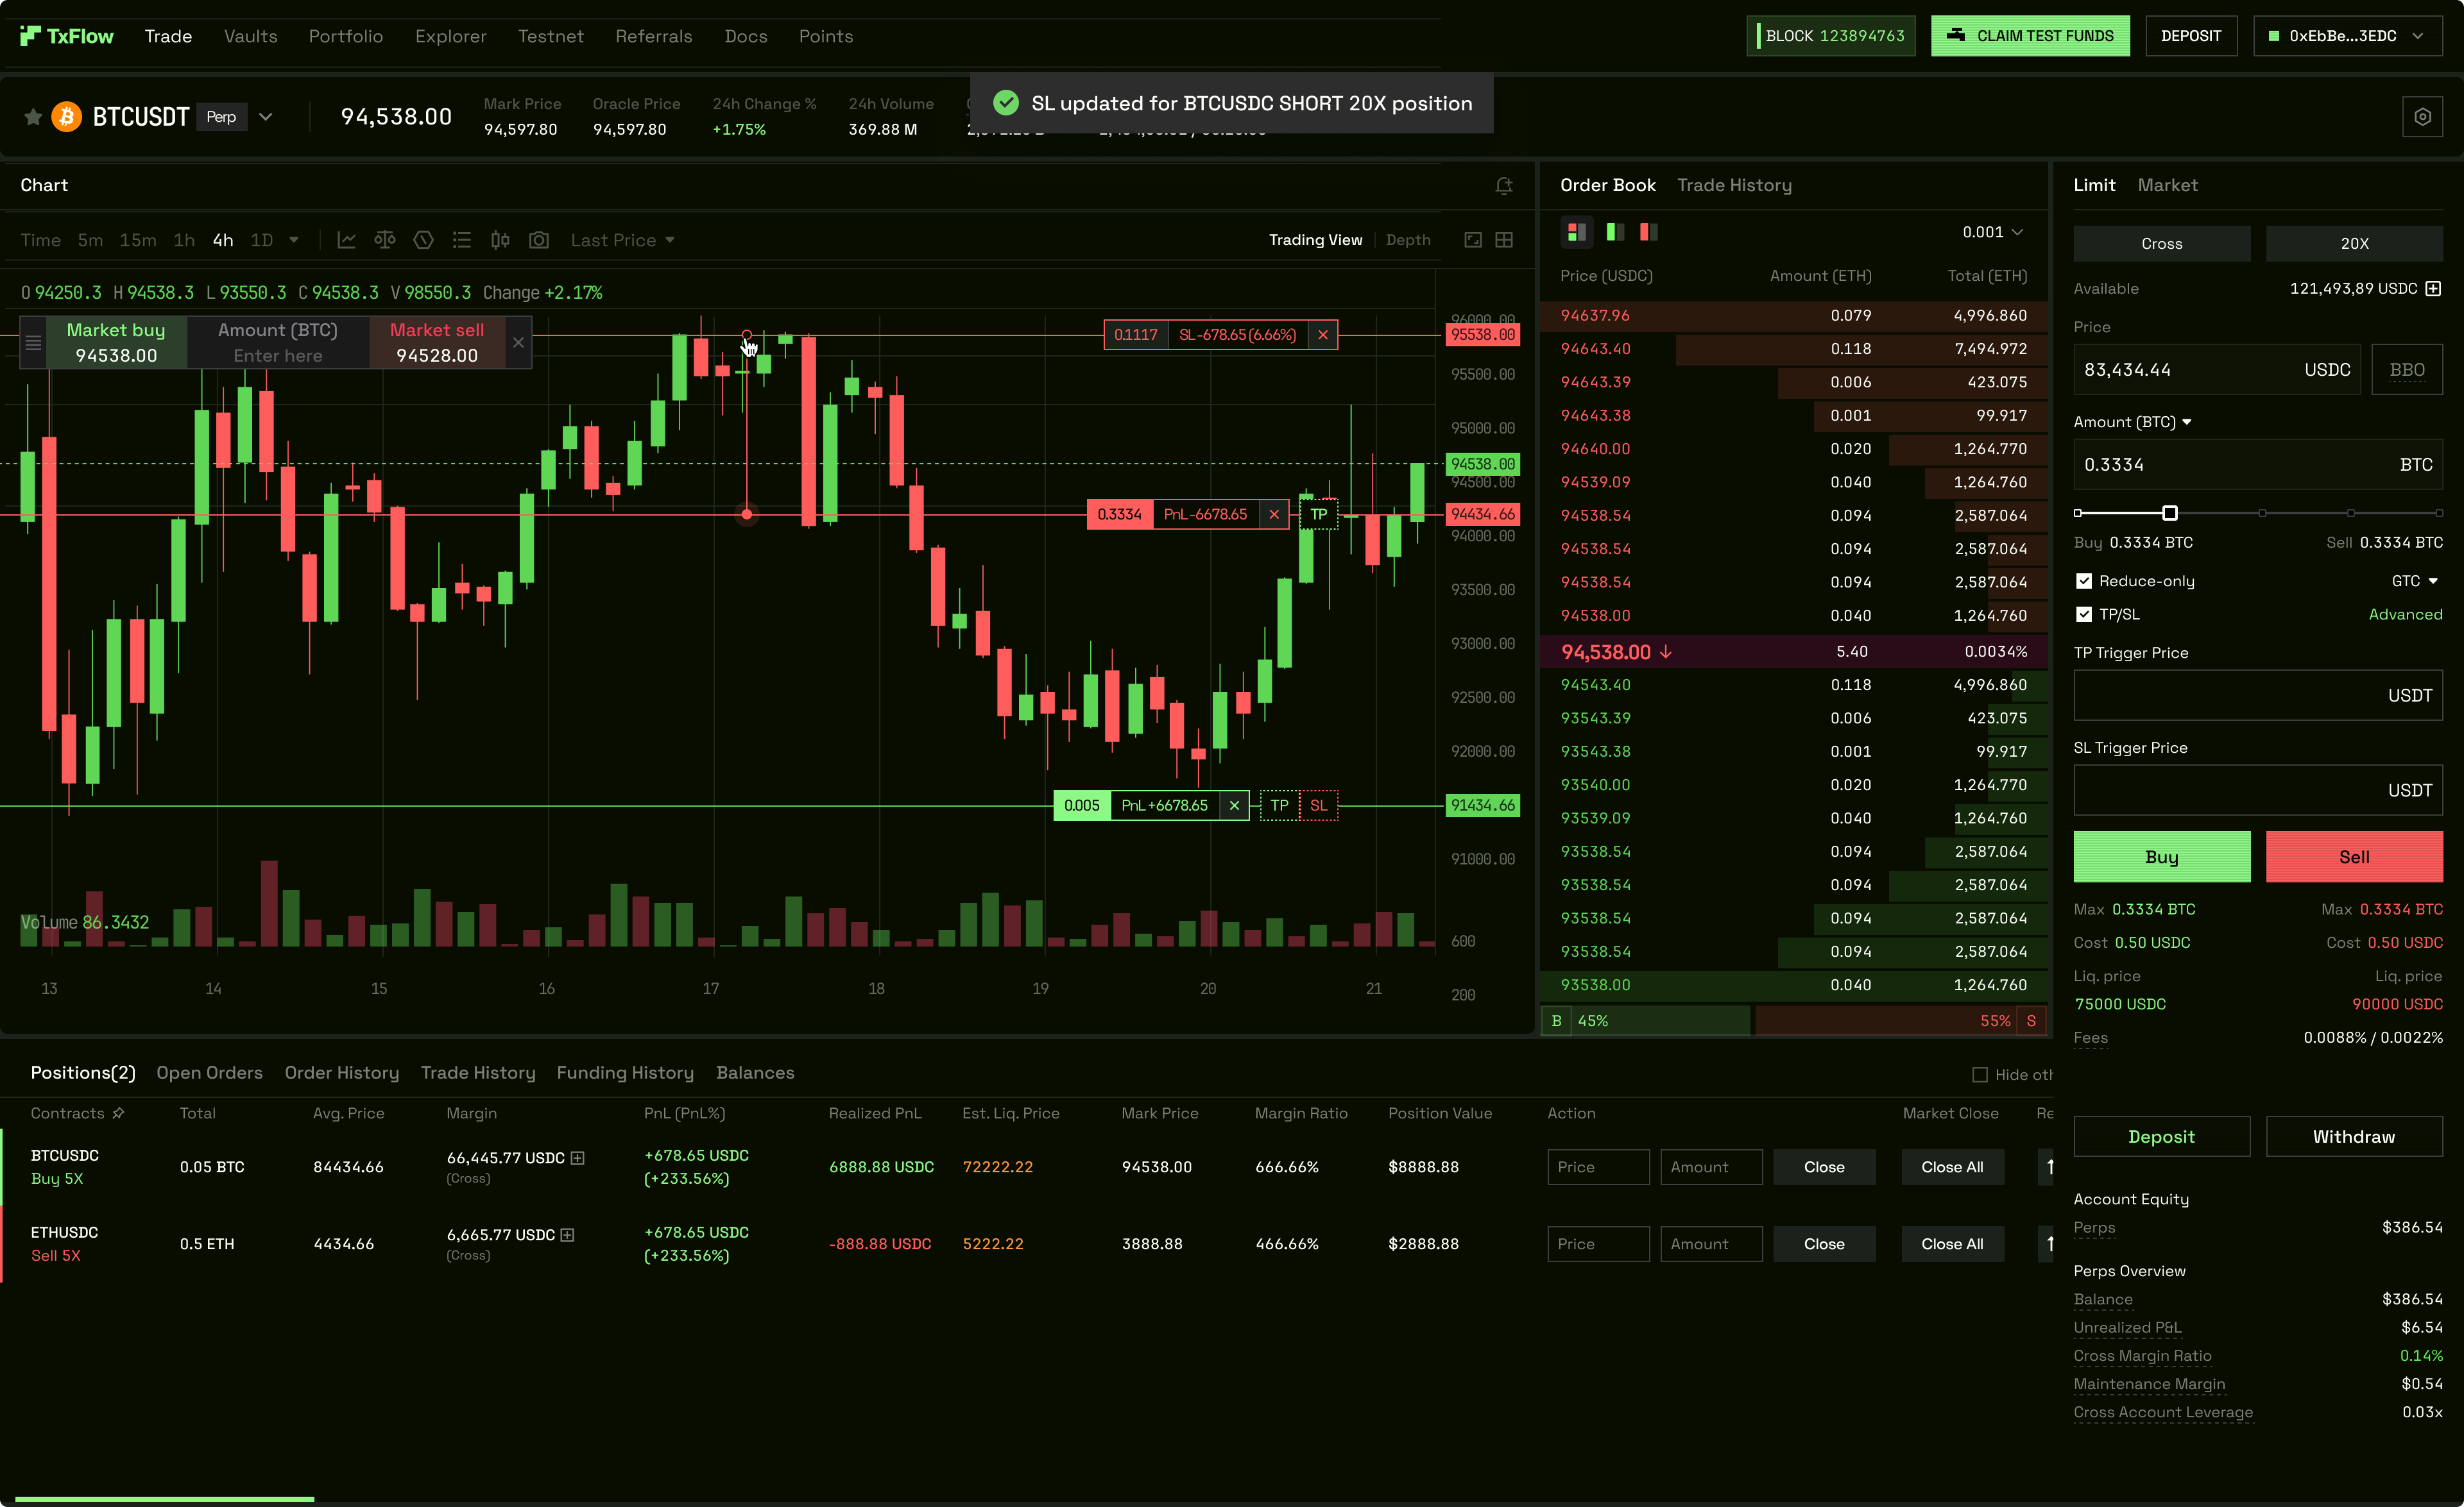The height and width of the screenshot is (1507, 2464).
Task: Take a chart screenshot with the camera icon
Action: [539, 240]
